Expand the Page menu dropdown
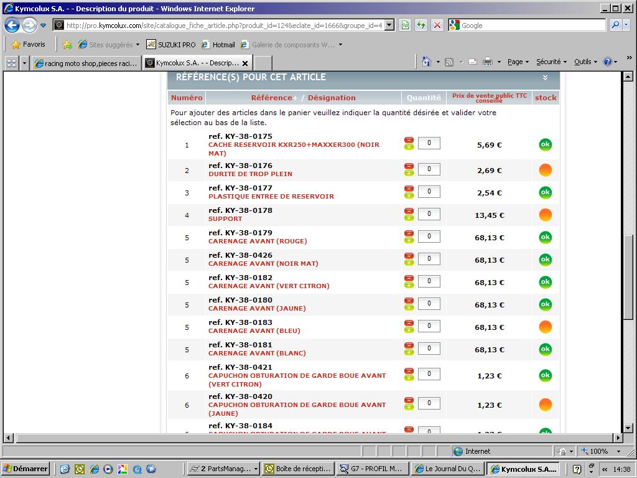Screen dimensions: 637x478 click(x=518, y=62)
